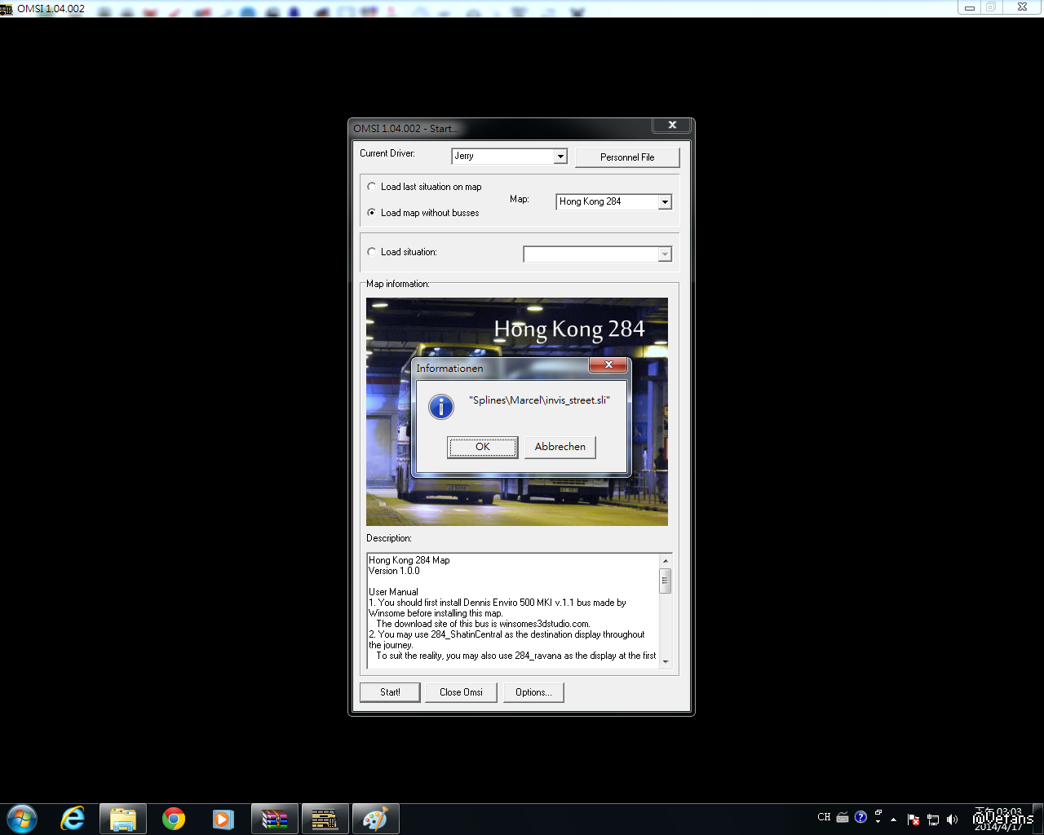Select 'Load map without busses' radio button
The height and width of the screenshot is (835, 1044).
(x=372, y=213)
